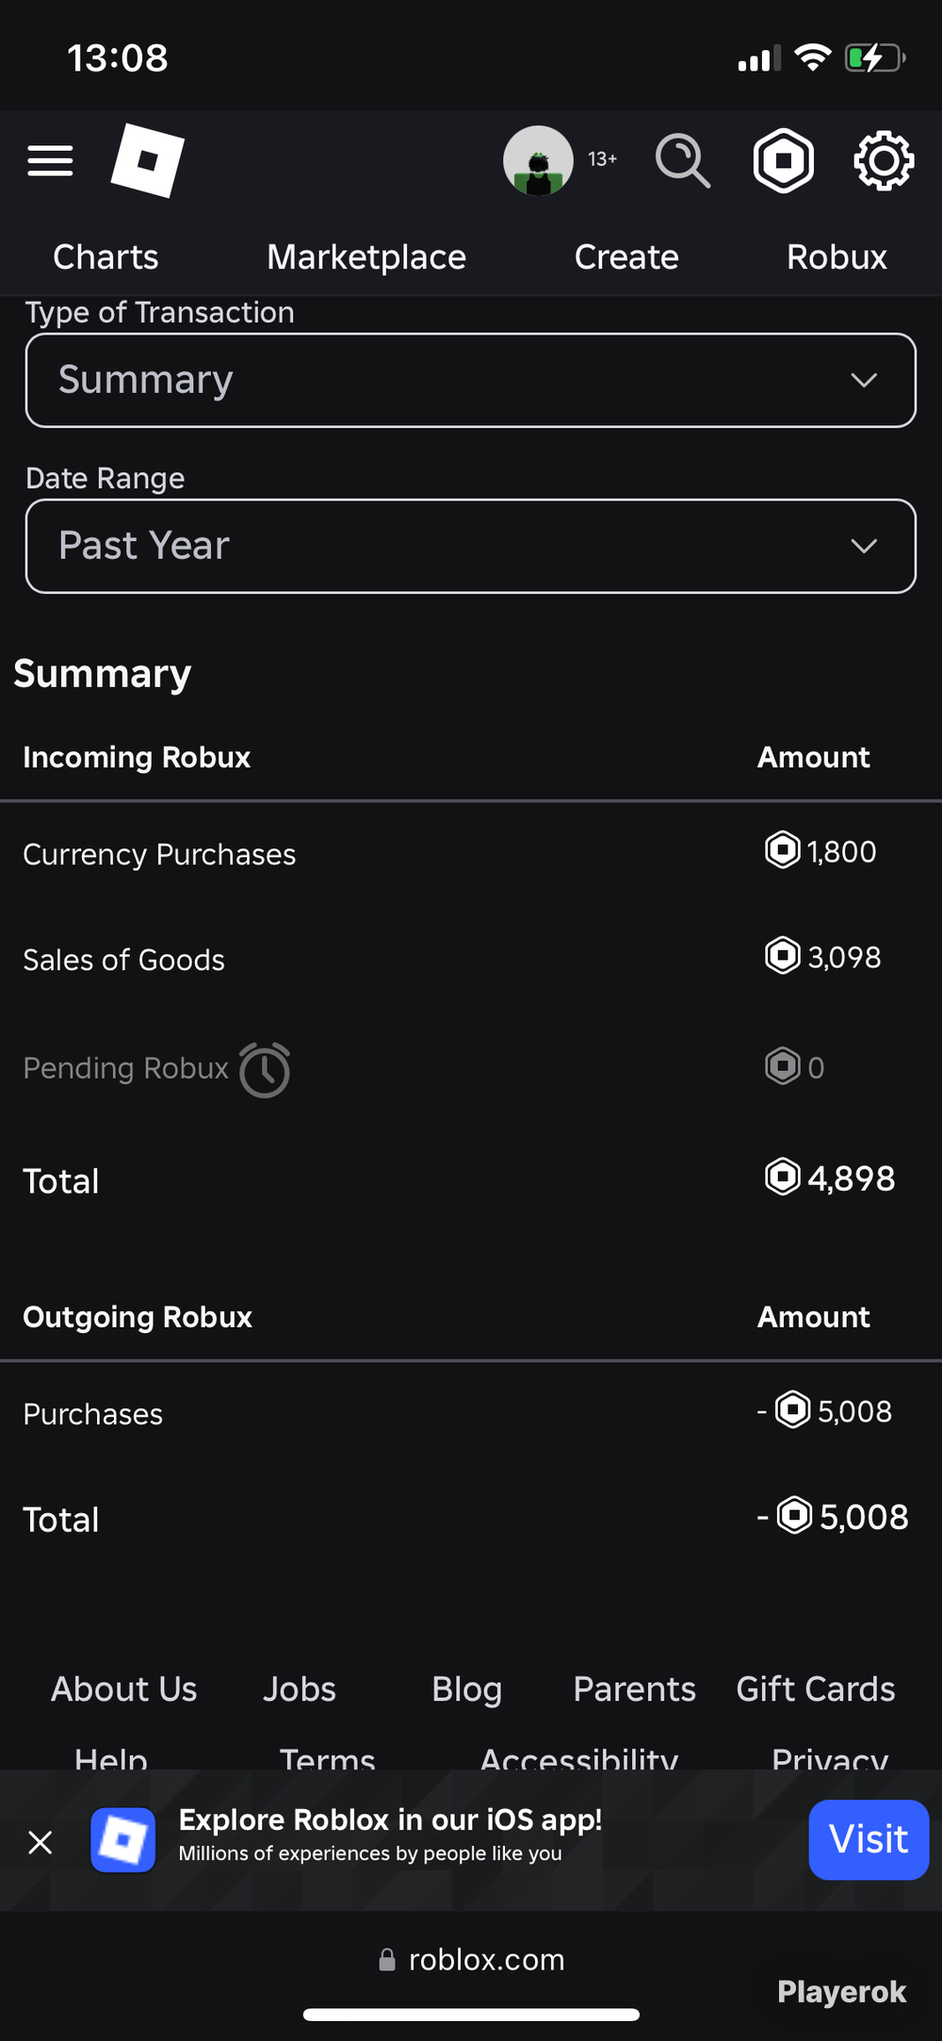Expand the Date Range Past Year dropdown
Image resolution: width=942 pixels, height=2041 pixels.
point(471,546)
